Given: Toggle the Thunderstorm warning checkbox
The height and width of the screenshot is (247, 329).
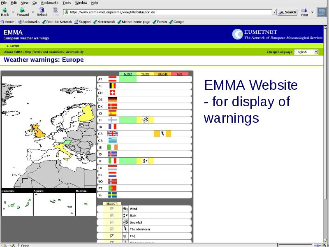Looking at the screenshot, I should click(112, 229).
